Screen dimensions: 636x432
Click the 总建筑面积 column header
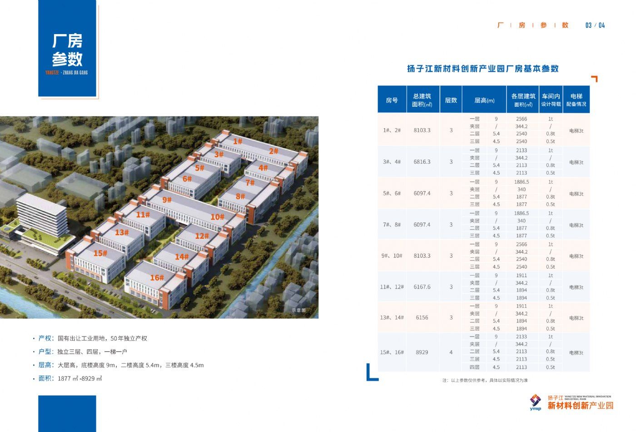point(422,100)
